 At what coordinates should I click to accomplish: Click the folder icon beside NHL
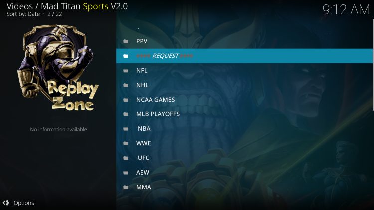[x=126, y=85]
